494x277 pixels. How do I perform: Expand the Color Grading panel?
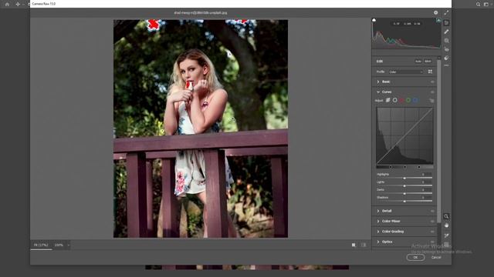[378, 232]
